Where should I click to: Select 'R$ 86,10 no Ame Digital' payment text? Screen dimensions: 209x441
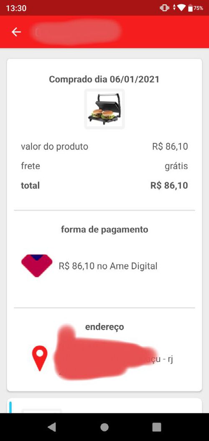coord(108,266)
